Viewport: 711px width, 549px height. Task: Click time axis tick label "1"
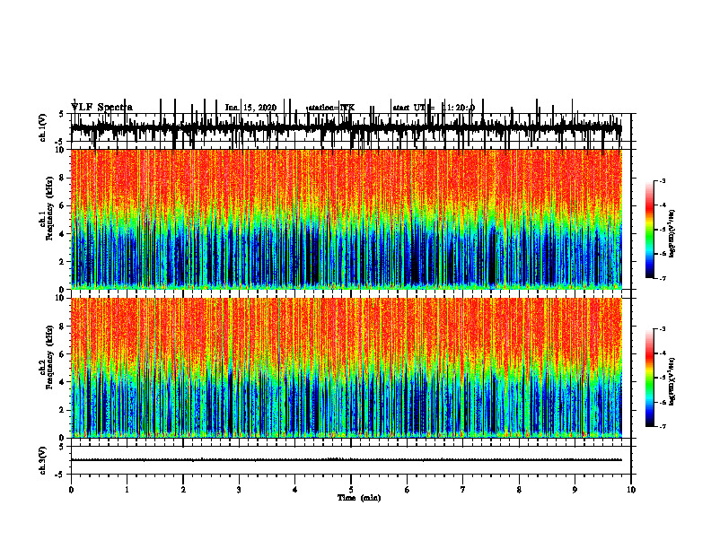click(127, 490)
